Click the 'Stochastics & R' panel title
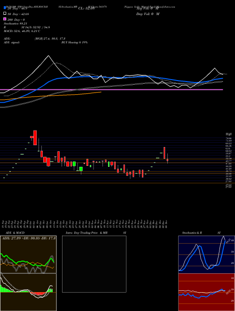Viewport: 235px width, 311px height. pyautogui.click(x=193, y=233)
